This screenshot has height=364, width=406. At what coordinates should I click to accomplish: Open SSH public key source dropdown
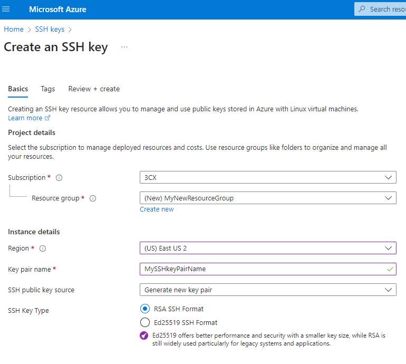(x=268, y=290)
